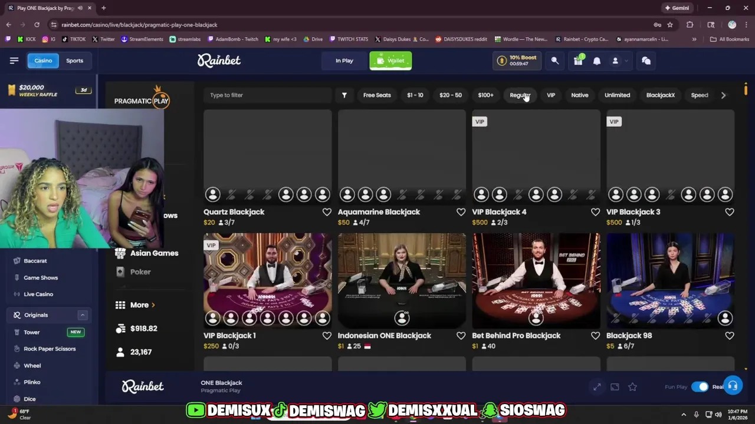Favorite Indonesian ONE Blackjack heart icon
755x424 pixels.
[461, 336]
